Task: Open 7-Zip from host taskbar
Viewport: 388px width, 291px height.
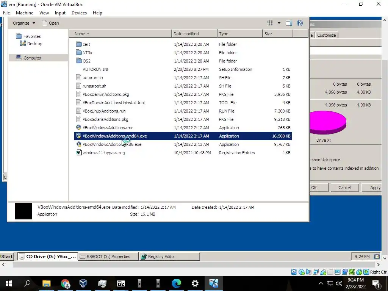Action: click(121, 283)
